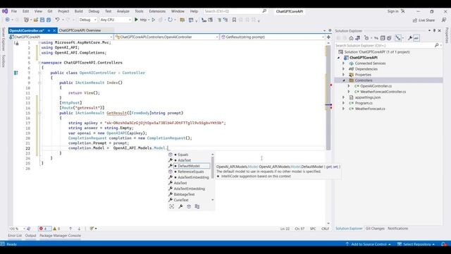Switch to ChatGPTCoreAPI: Overview tab

[80, 30]
